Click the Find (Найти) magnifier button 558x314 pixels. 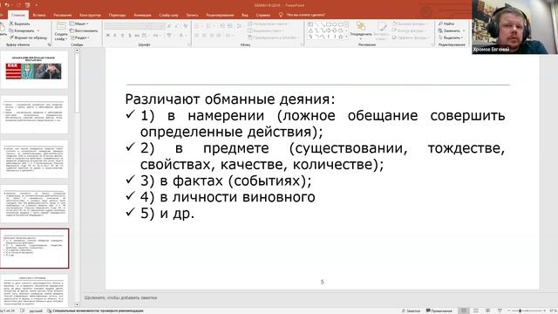[x=446, y=24]
